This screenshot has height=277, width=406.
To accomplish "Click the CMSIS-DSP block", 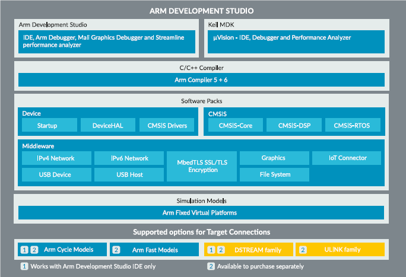I will tap(294, 125).
